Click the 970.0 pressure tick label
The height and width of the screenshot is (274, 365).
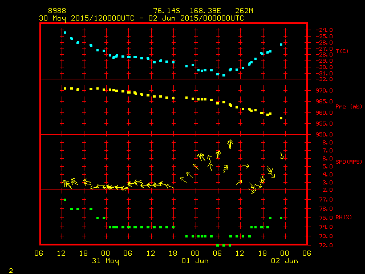click(325, 91)
